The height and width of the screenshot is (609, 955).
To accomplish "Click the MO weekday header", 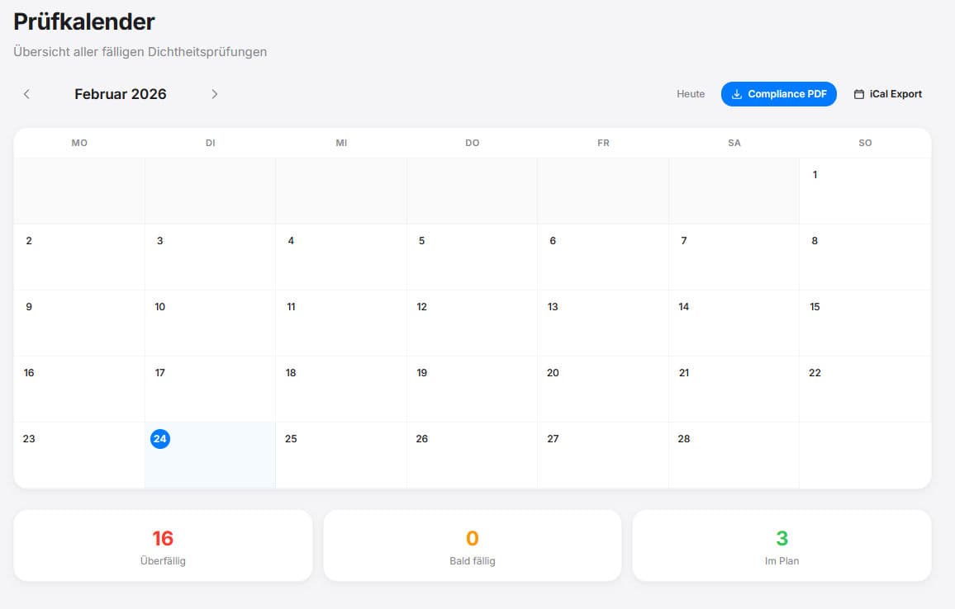I will coord(79,143).
